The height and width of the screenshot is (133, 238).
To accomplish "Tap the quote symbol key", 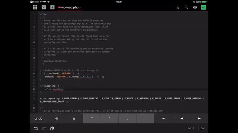I will (92, 119).
